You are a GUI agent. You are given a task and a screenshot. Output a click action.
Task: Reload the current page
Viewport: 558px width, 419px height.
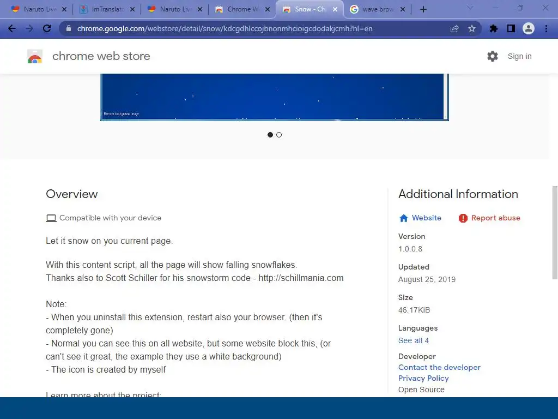pyautogui.click(x=47, y=28)
